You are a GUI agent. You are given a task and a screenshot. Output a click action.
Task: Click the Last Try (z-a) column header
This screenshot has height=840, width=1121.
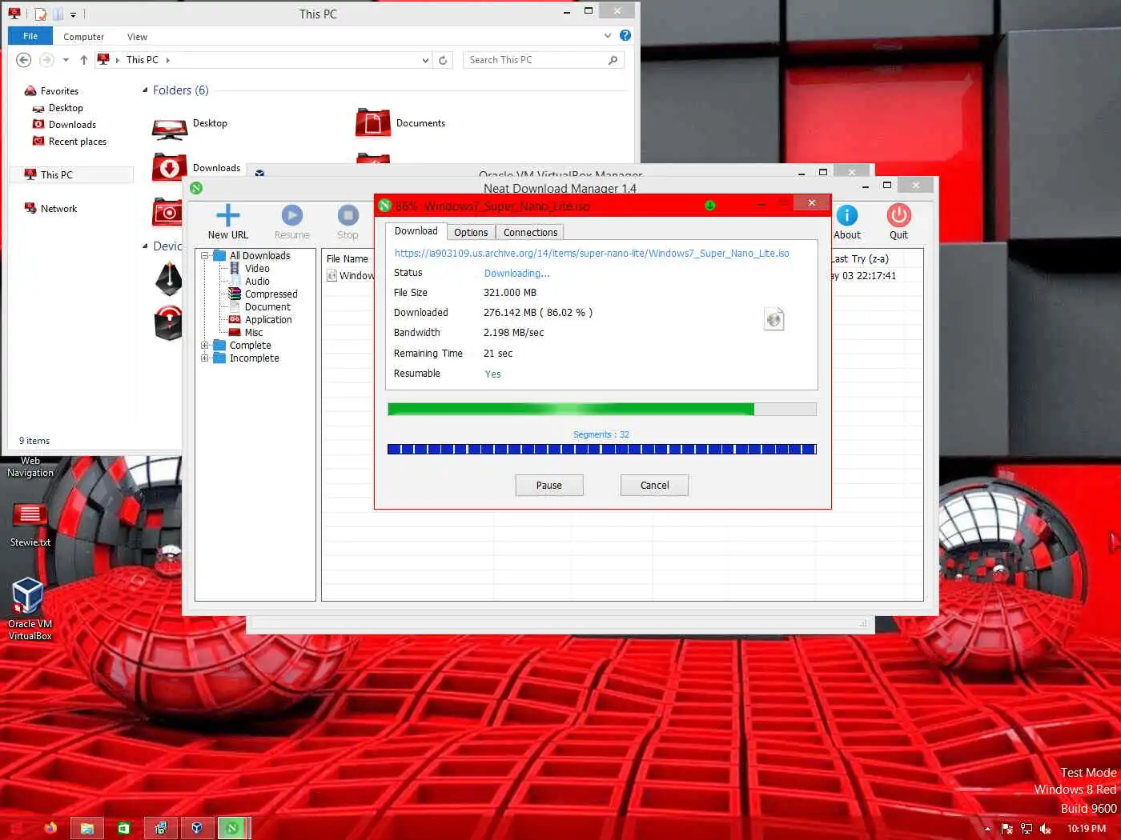tap(860, 258)
